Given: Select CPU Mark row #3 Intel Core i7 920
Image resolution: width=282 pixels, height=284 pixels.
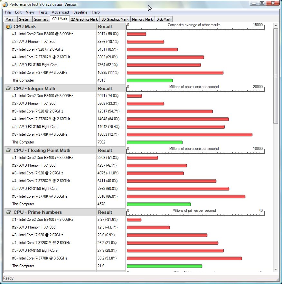Looking at the screenshot, I should coord(38,49).
